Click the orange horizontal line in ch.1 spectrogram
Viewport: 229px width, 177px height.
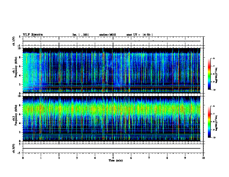112,87
